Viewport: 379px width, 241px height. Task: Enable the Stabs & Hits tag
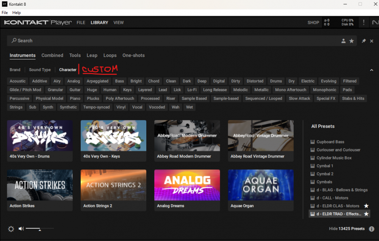pos(353,98)
